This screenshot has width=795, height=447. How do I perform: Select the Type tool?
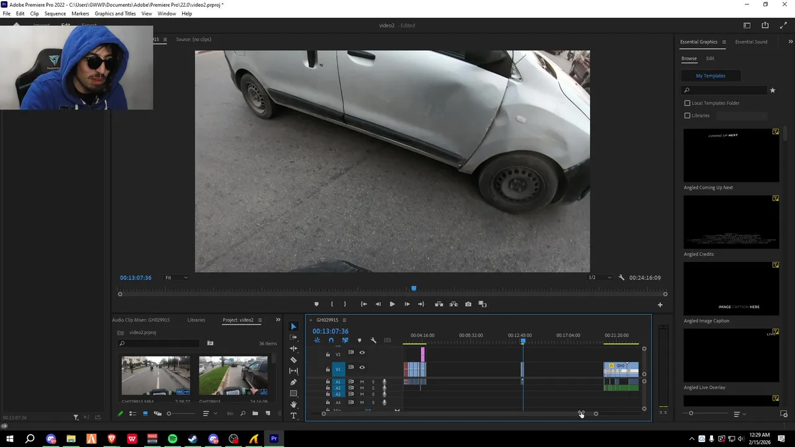click(294, 415)
